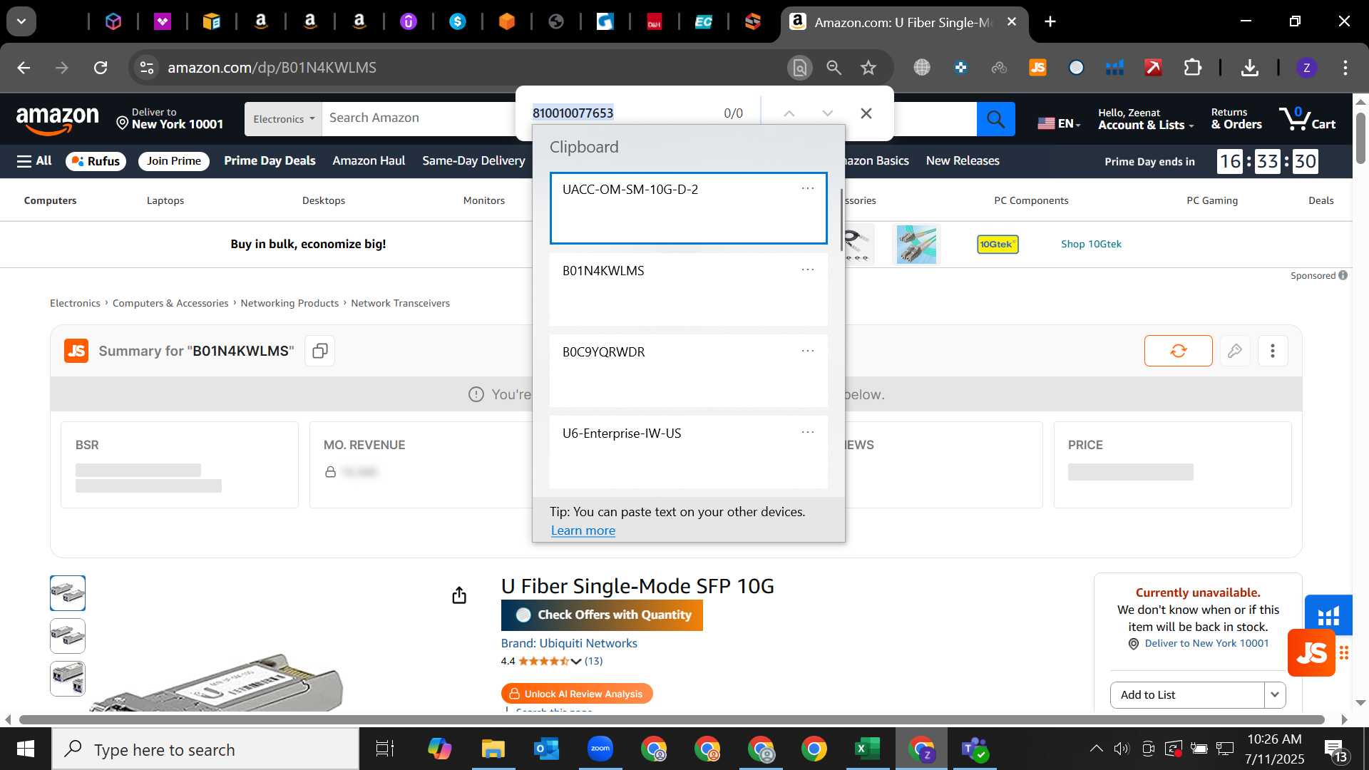Show hidden system tray icons
Screen dimensions: 1369x770
1096,749
